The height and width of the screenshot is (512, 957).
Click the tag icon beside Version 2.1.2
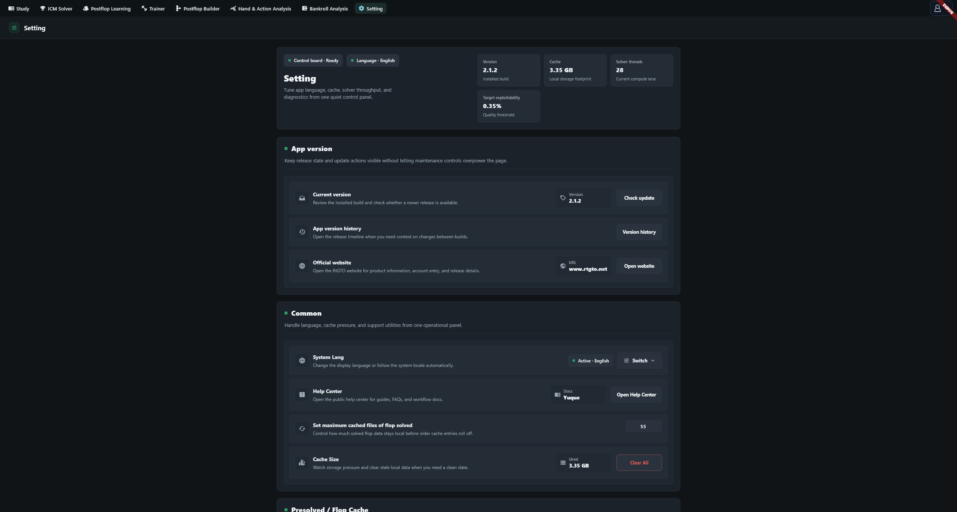pos(563,198)
